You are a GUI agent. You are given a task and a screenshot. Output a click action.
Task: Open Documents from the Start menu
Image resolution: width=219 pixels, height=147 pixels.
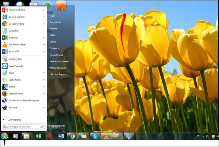click(55, 22)
